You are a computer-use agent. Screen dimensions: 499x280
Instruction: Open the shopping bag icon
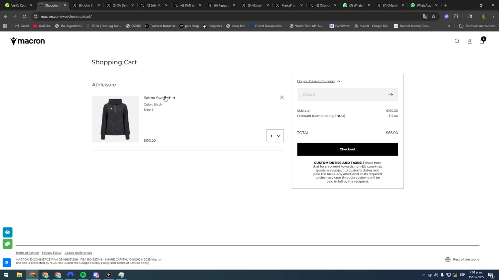tap(482, 41)
